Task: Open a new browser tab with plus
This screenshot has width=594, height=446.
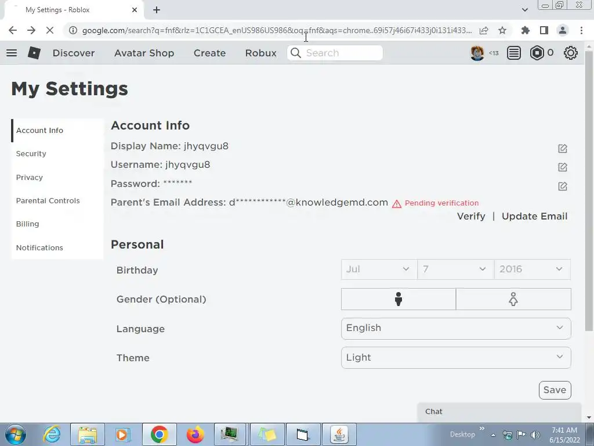Action: [x=157, y=10]
